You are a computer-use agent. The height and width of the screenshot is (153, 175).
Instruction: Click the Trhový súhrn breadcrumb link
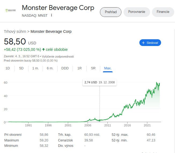(15, 31)
